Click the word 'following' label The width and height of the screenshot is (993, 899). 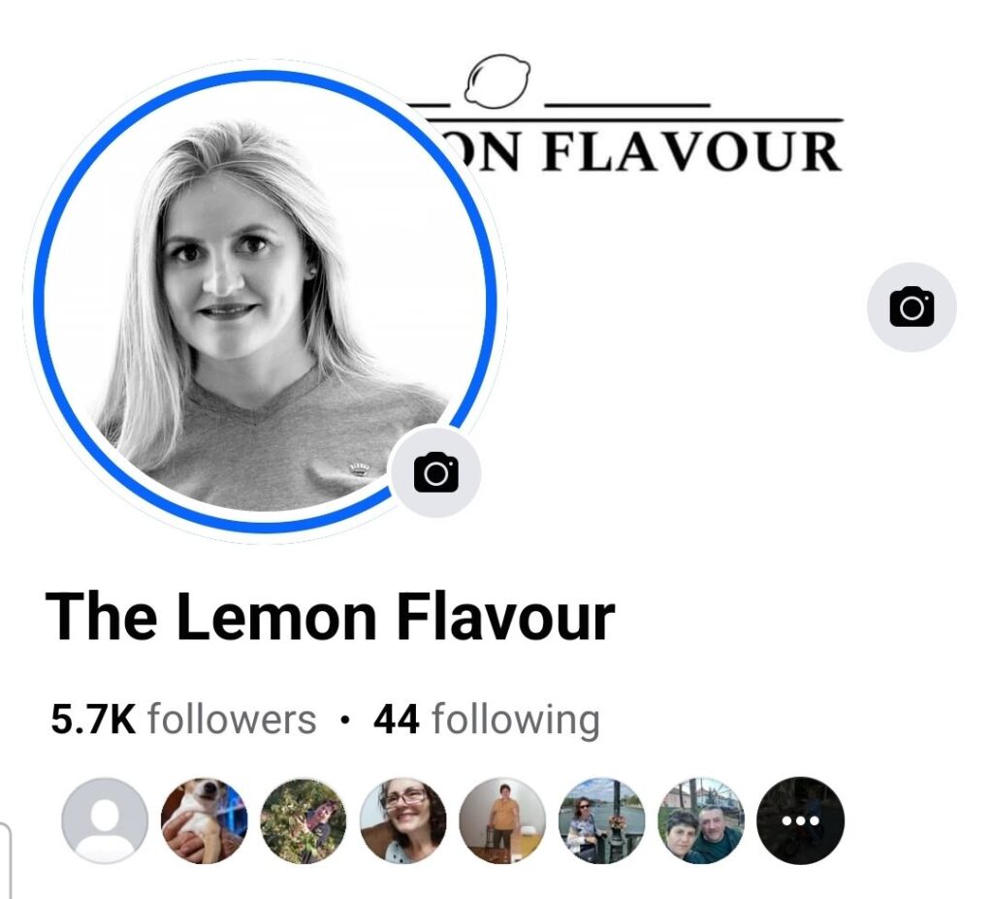tap(516, 721)
